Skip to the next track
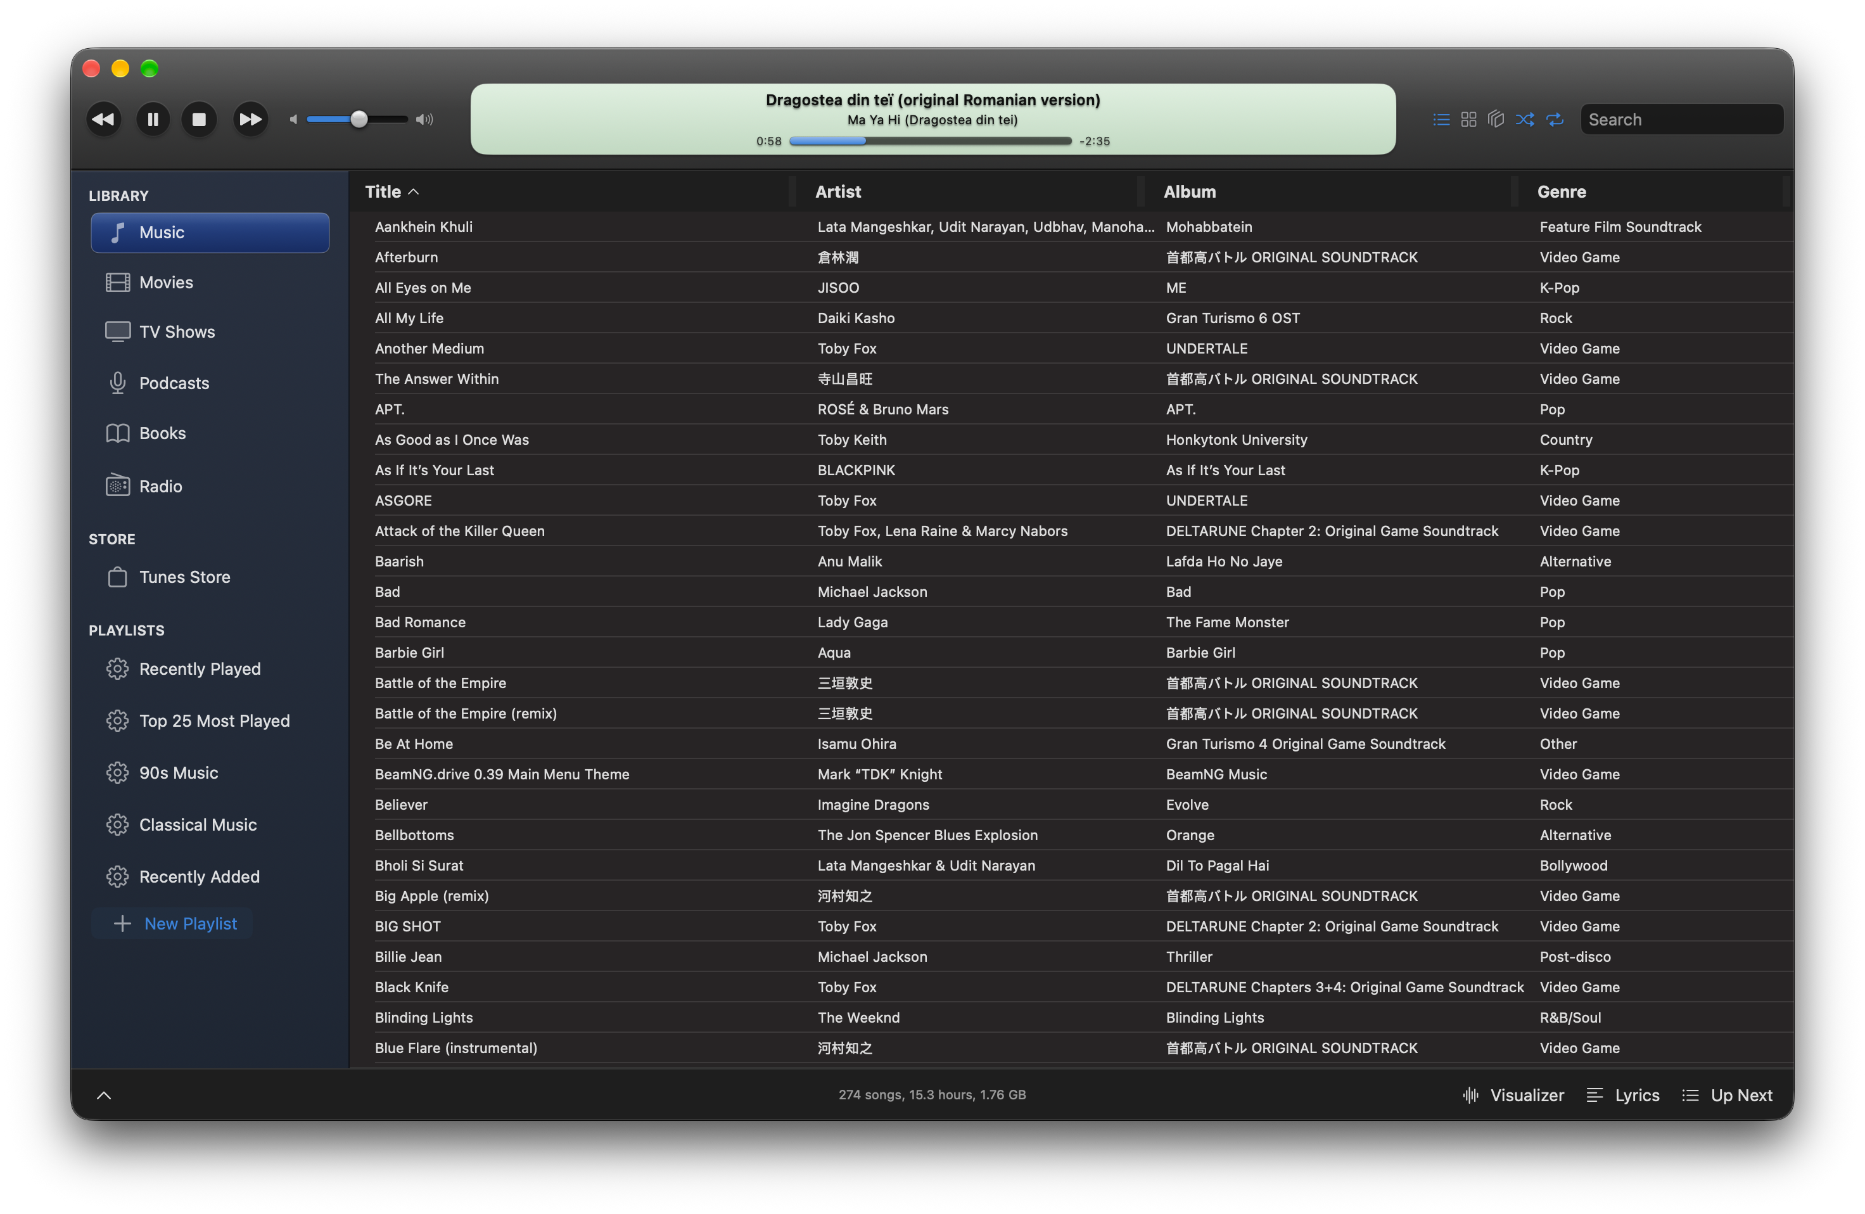The image size is (1865, 1214). (x=250, y=119)
